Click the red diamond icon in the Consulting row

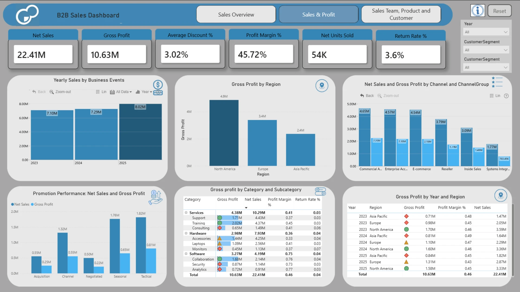point(220,228)
